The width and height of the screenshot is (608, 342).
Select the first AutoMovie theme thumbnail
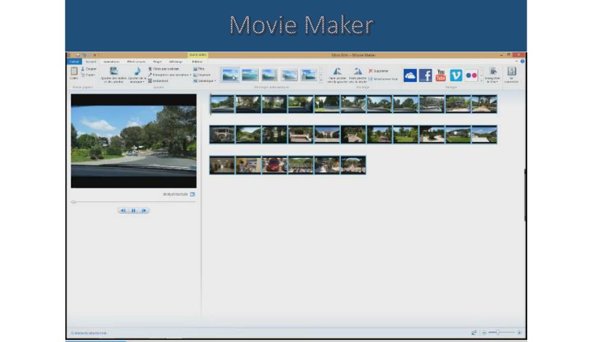click(230, 75)
